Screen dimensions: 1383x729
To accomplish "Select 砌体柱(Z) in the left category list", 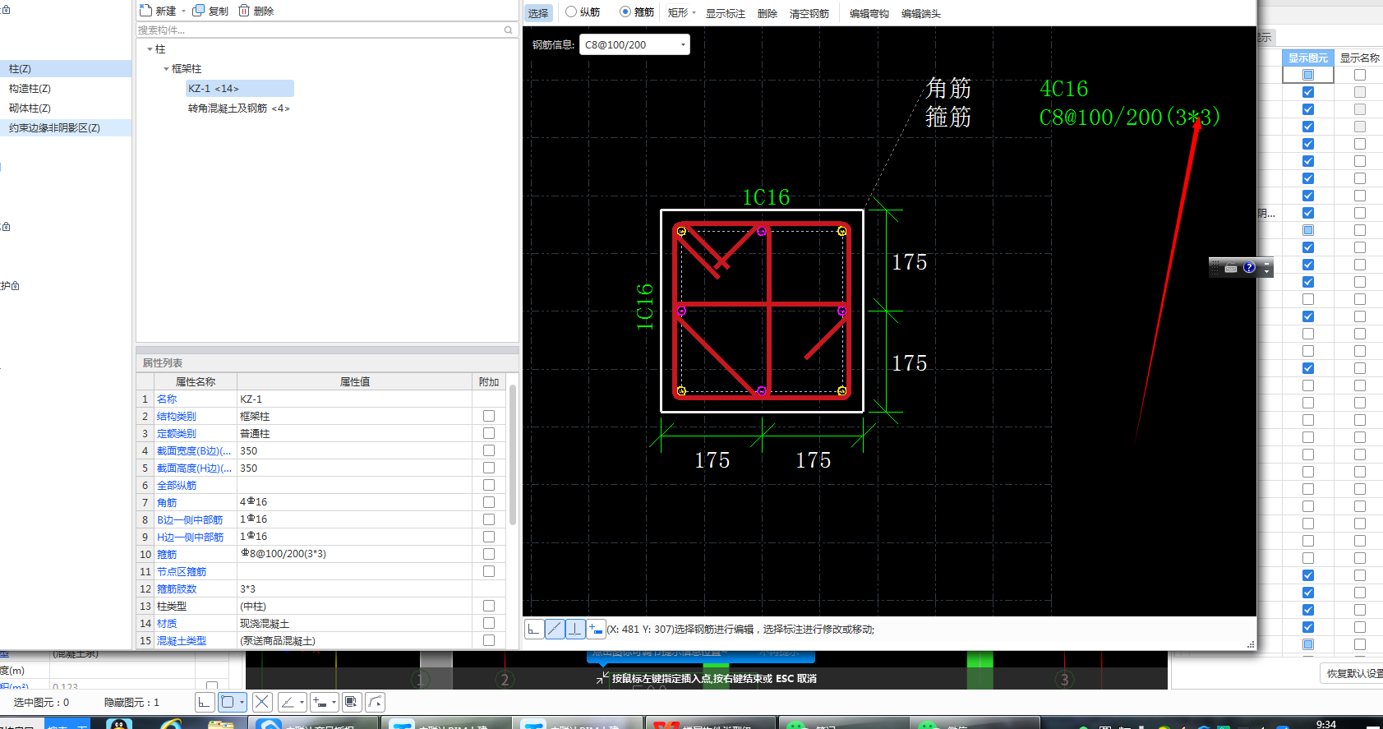I will (x=66, y=108).
